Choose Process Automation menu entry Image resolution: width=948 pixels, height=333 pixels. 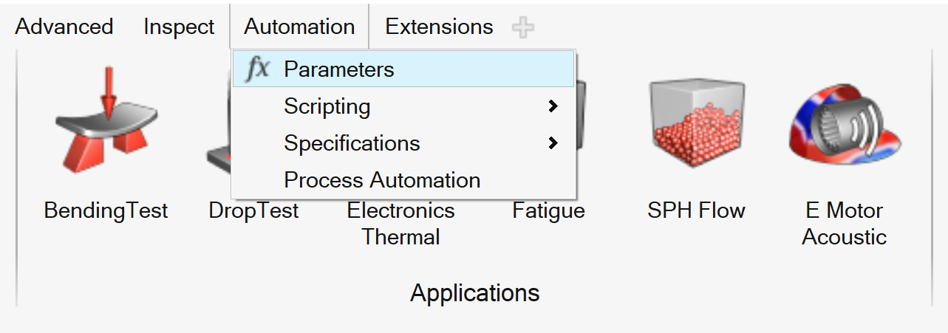(382, 180)
